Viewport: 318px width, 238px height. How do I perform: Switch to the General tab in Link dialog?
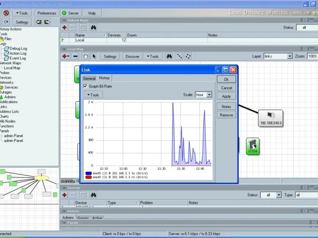click(x=89, y=79)
